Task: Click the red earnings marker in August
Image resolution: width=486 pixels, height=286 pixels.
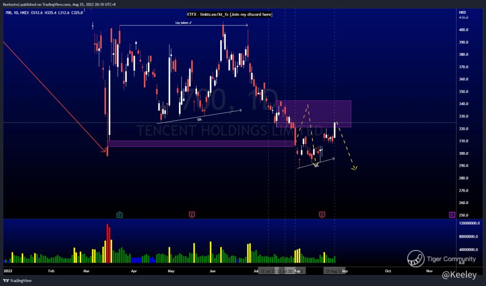Action: coord(322,214)
